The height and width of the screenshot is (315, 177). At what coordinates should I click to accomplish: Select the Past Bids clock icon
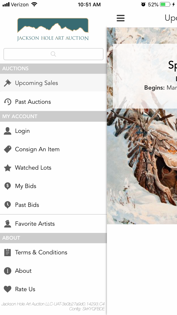tap(8, 205)
